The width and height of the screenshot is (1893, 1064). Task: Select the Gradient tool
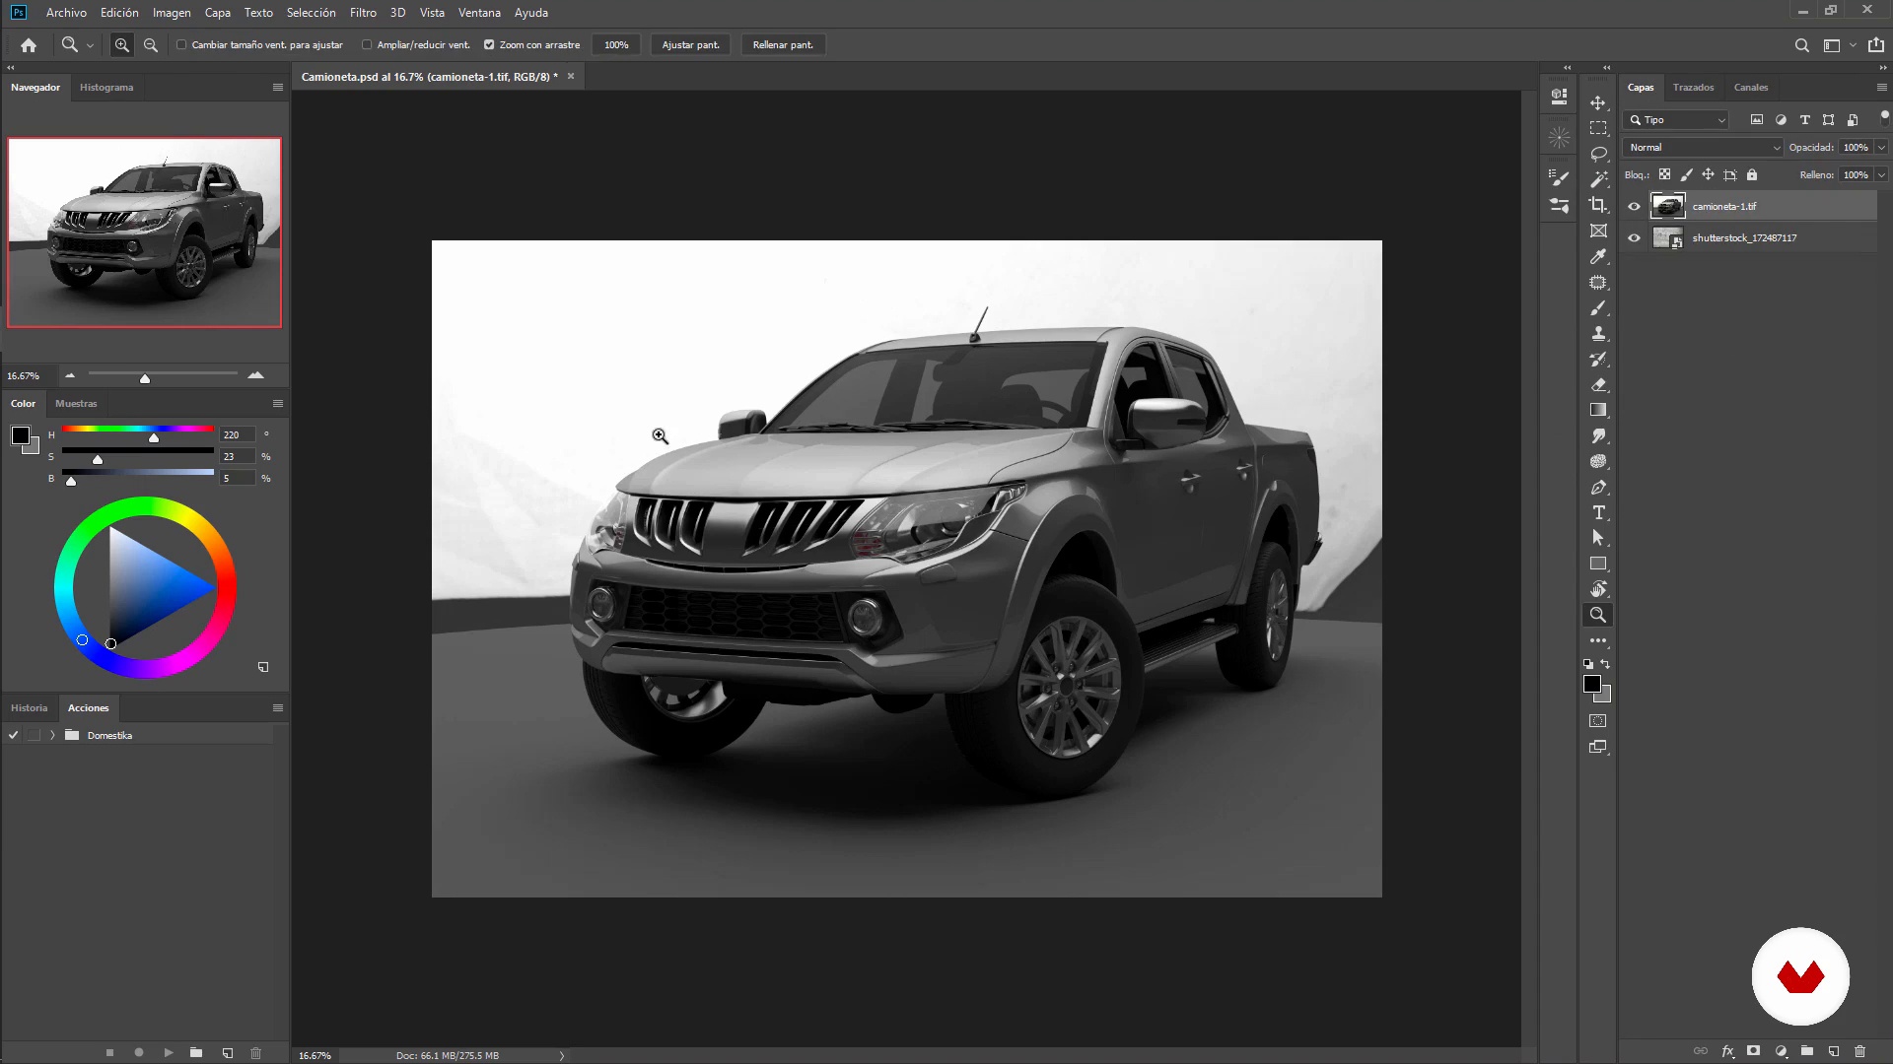[1598, 411]
